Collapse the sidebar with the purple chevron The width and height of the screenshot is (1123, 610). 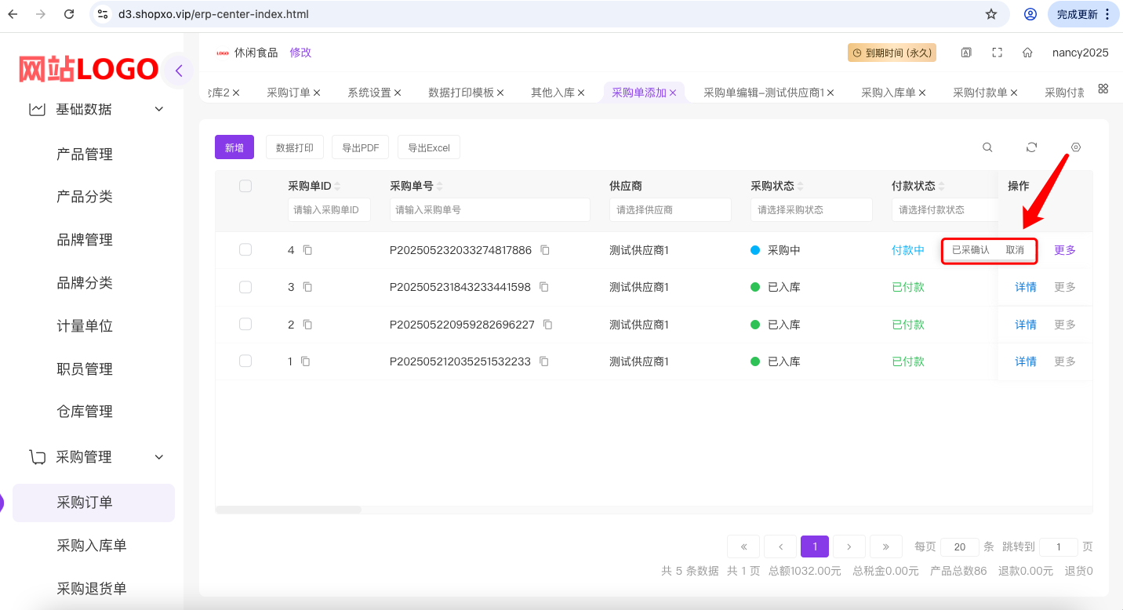(179, 71)
